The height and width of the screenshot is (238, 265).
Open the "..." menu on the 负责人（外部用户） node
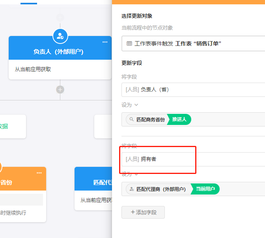pyautogui.click(x=105, y=42)
